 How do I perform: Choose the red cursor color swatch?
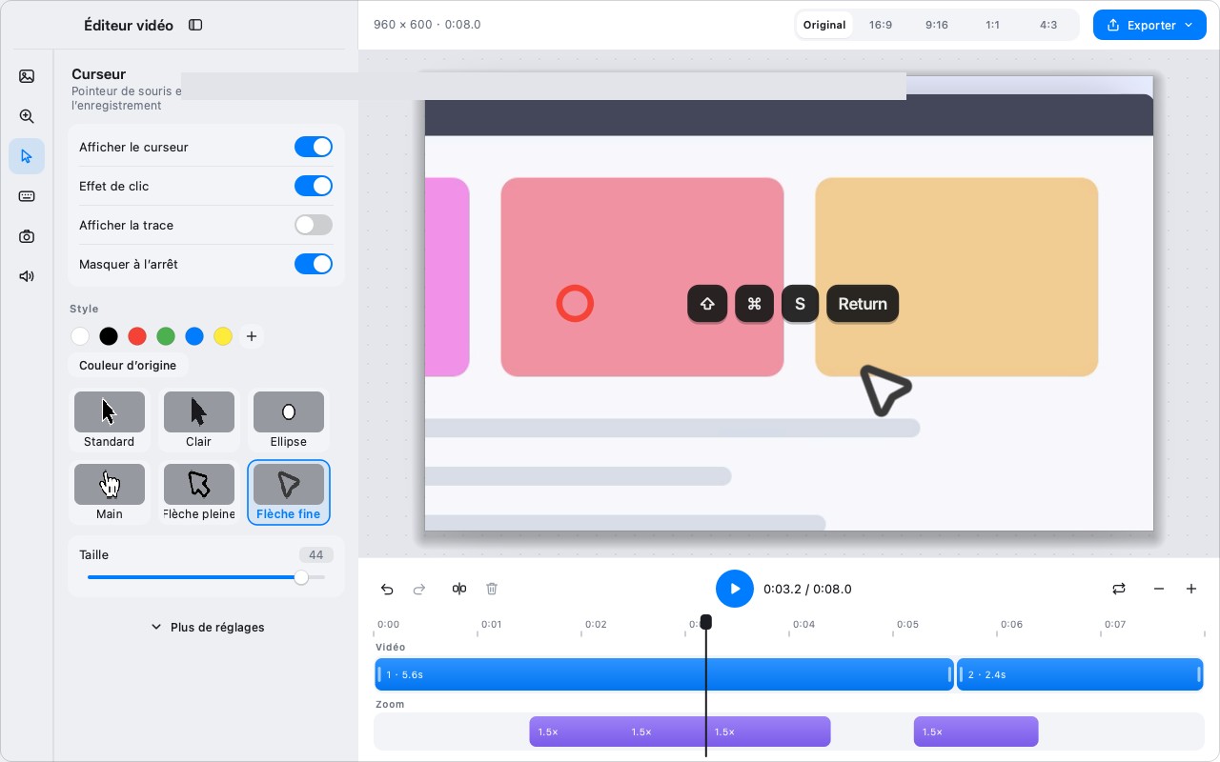point(137,336)
